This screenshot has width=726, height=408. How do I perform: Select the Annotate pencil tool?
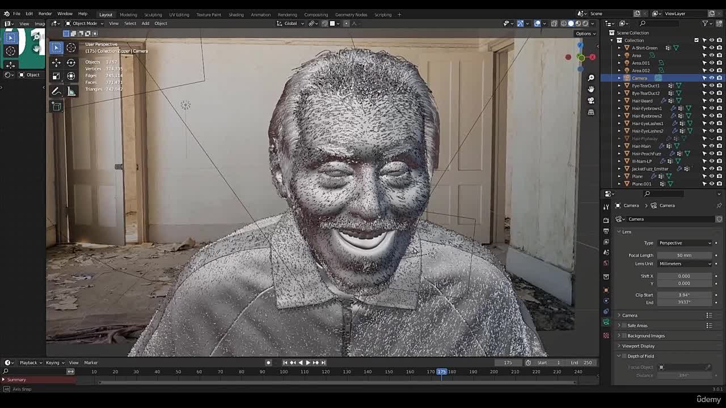click(56, 91)
